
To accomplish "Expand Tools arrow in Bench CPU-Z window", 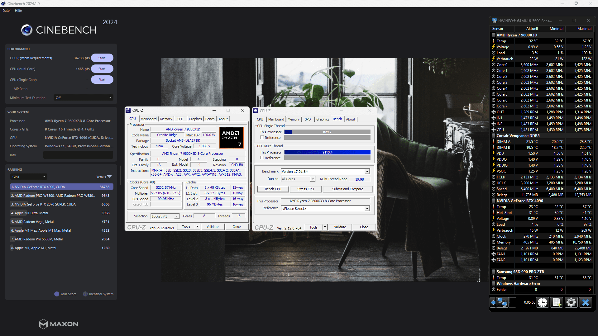I will 325,227.
